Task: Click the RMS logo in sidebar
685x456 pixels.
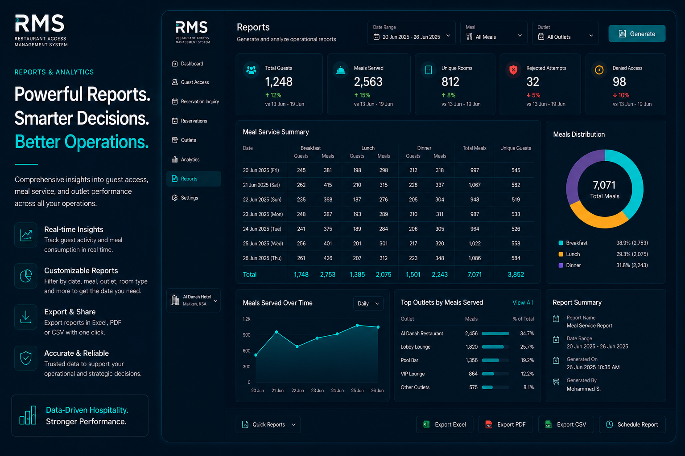Action: [192, 32]
